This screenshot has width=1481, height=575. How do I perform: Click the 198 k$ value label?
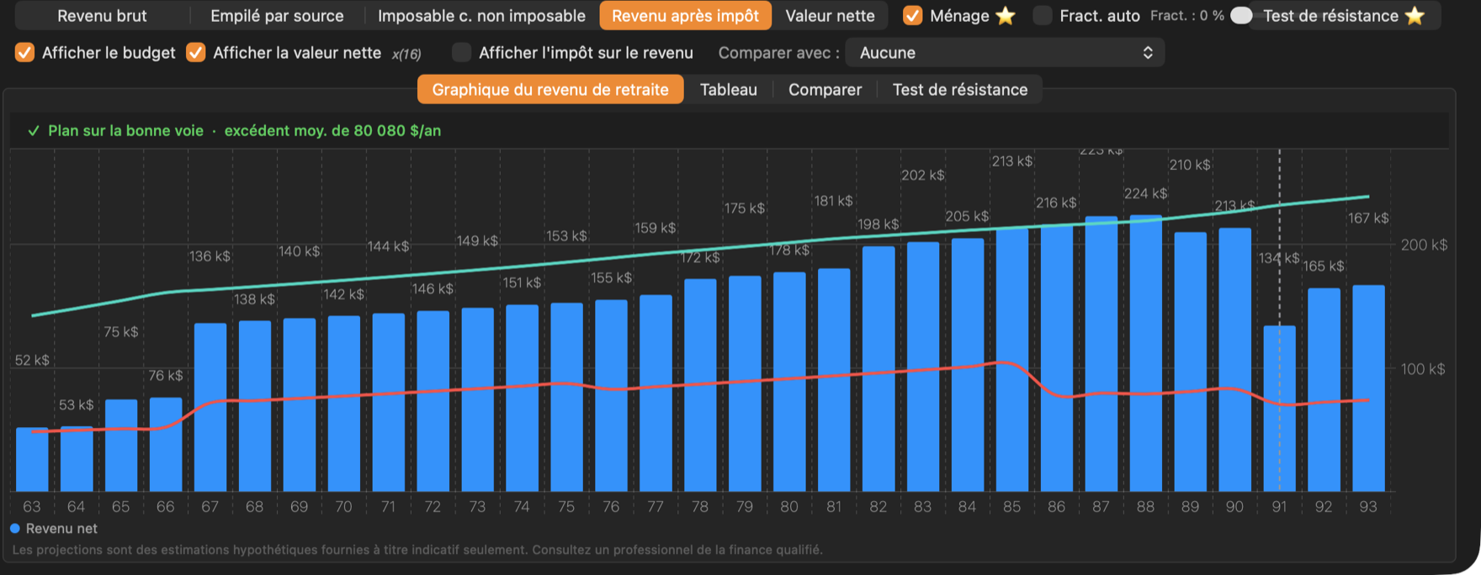(879, 224)
